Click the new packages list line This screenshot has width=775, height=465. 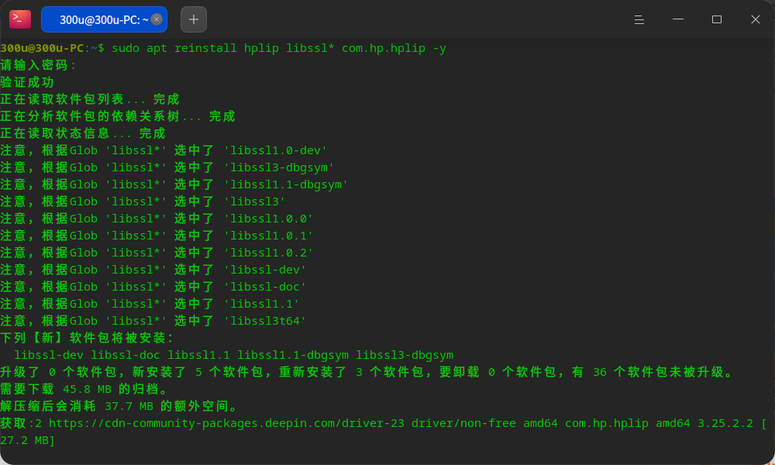(x=233, y=355)
